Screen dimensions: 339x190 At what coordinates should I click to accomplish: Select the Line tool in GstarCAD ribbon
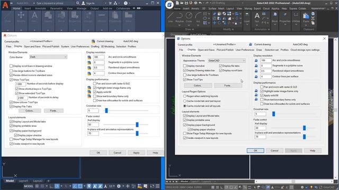pyautogui.click(x=171, y=17)
